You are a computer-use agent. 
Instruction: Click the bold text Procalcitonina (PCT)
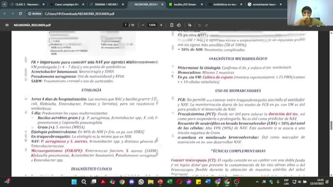click(x=197, y=114)
